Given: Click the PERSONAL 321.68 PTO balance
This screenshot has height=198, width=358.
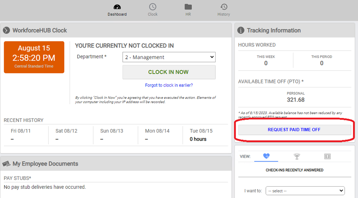Looking at the screenshot, I should point(296,97).
